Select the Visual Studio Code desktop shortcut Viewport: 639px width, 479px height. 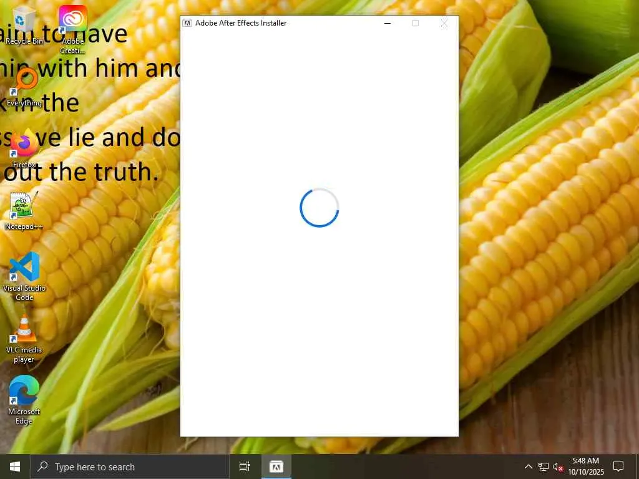click(x=24, y=276)
